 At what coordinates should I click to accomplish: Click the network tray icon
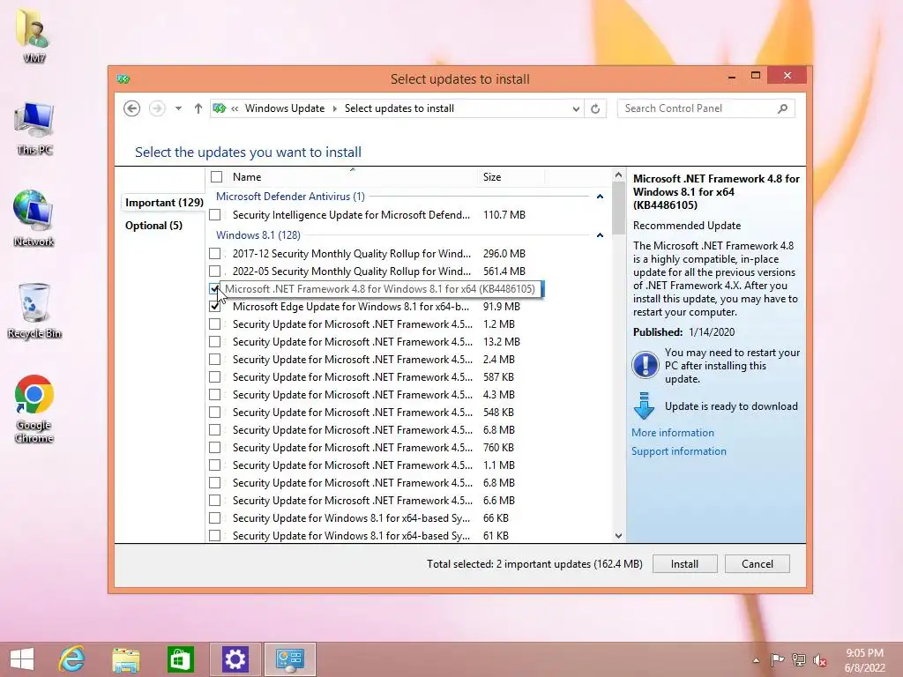pyautogui.click(x=799, y=659)
